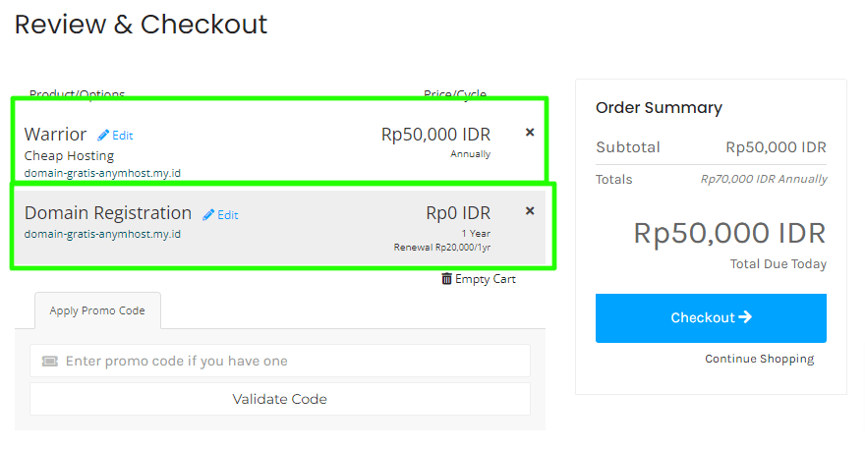
Task: Click the trash icon for Empty Cart
Action: [x=447, y=279]
